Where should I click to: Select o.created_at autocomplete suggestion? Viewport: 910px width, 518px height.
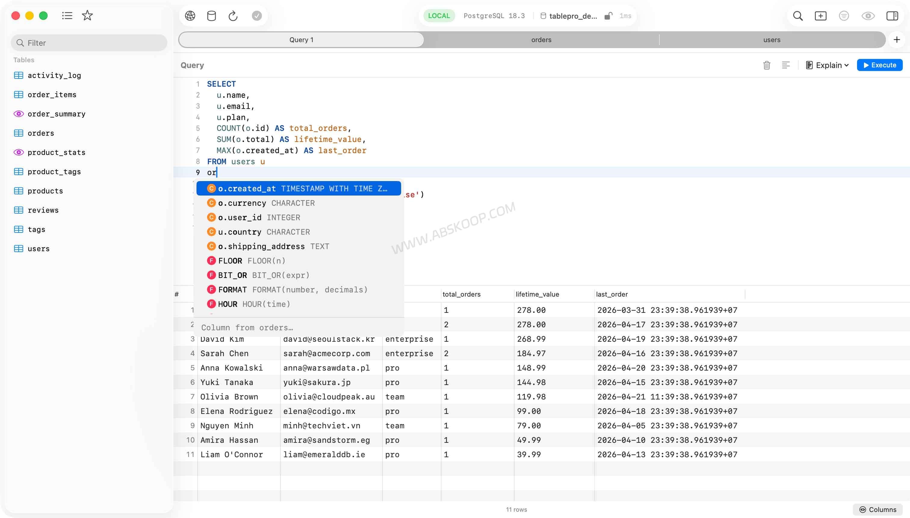tap(299, 189)
